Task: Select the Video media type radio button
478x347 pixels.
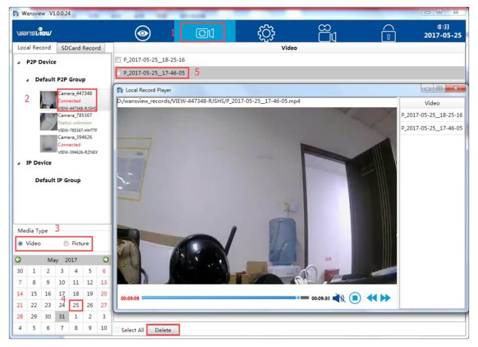Action: (20, 244)
